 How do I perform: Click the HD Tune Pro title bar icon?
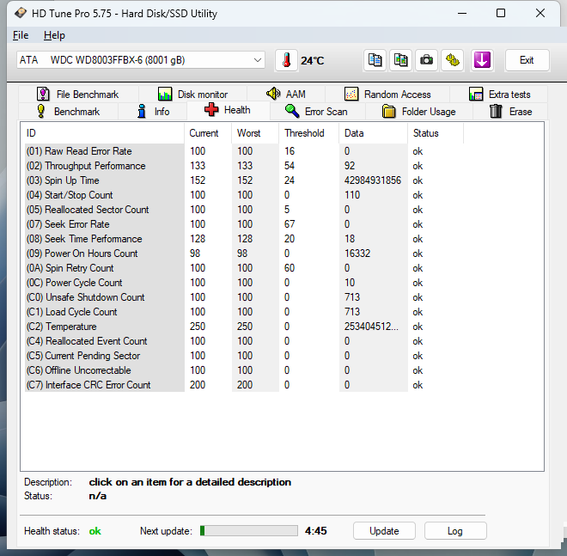coord(21,14)
